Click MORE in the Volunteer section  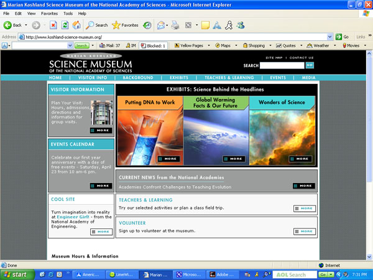point(305,231)
